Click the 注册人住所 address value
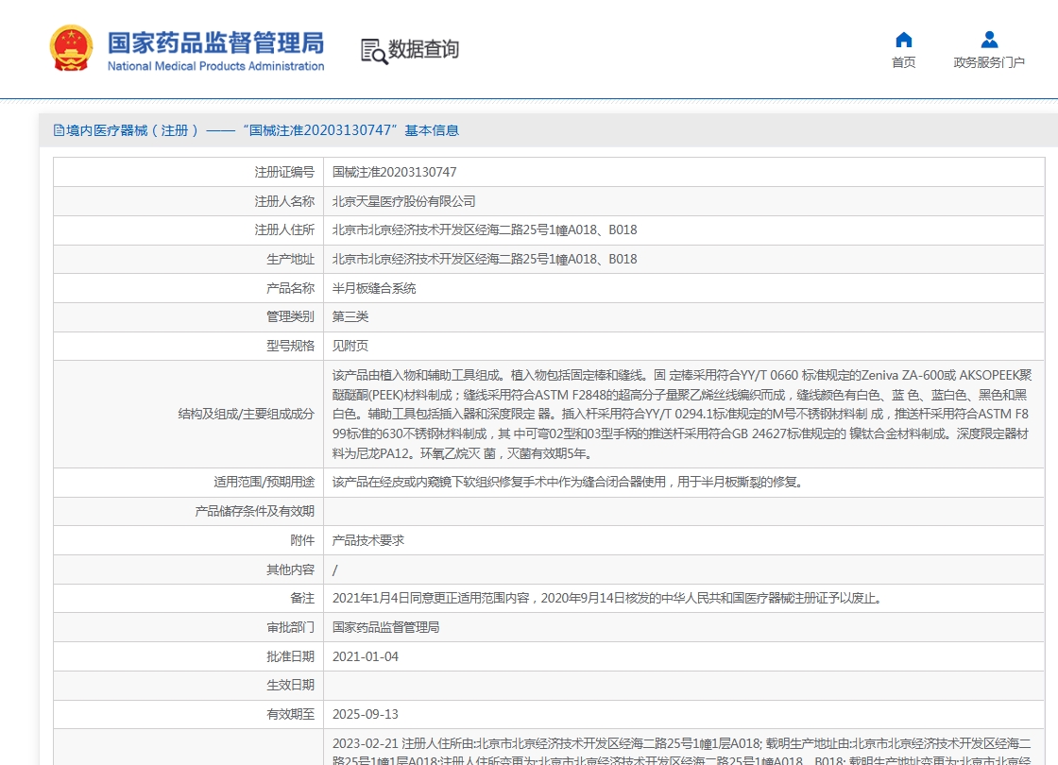 (485, 230)
